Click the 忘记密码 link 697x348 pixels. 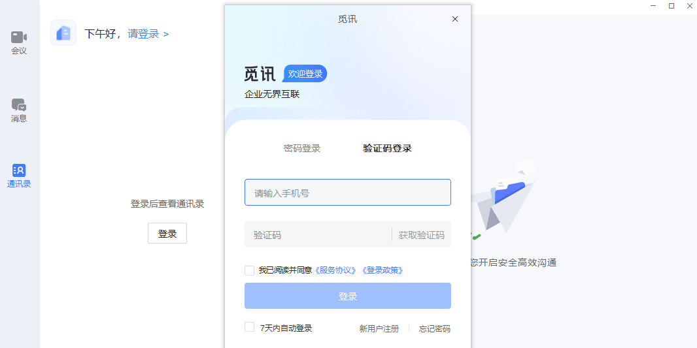coord(434,328)
